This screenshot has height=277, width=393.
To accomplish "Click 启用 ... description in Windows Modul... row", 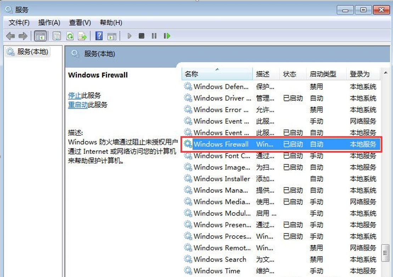I will pyautogui.click(x=266, y=213).
